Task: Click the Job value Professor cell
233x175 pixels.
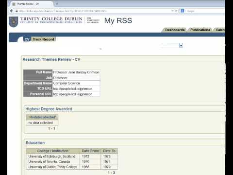Action: 76,78
